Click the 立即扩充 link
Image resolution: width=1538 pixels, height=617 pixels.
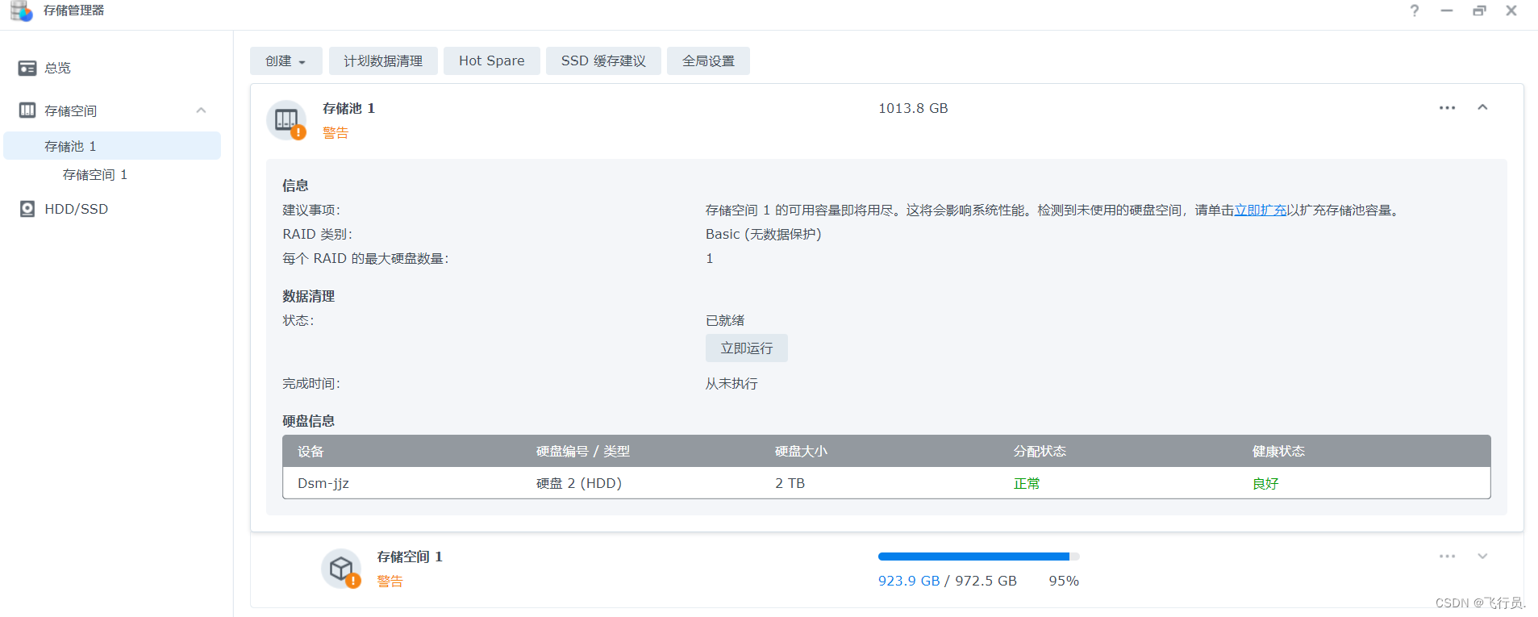(1260, 211)
